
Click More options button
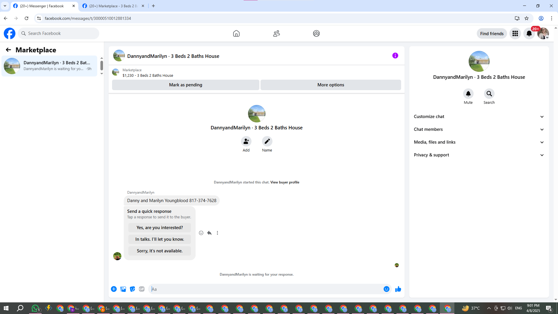click(331, 85)
